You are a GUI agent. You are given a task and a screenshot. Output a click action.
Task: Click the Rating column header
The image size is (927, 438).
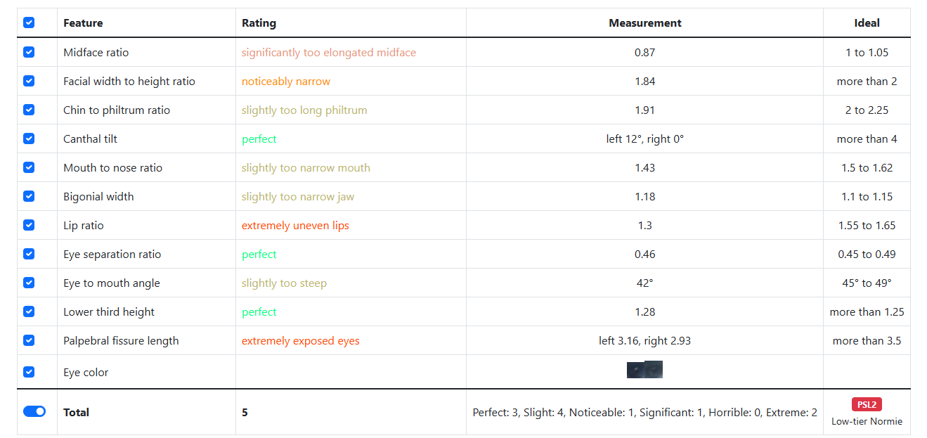259,23
